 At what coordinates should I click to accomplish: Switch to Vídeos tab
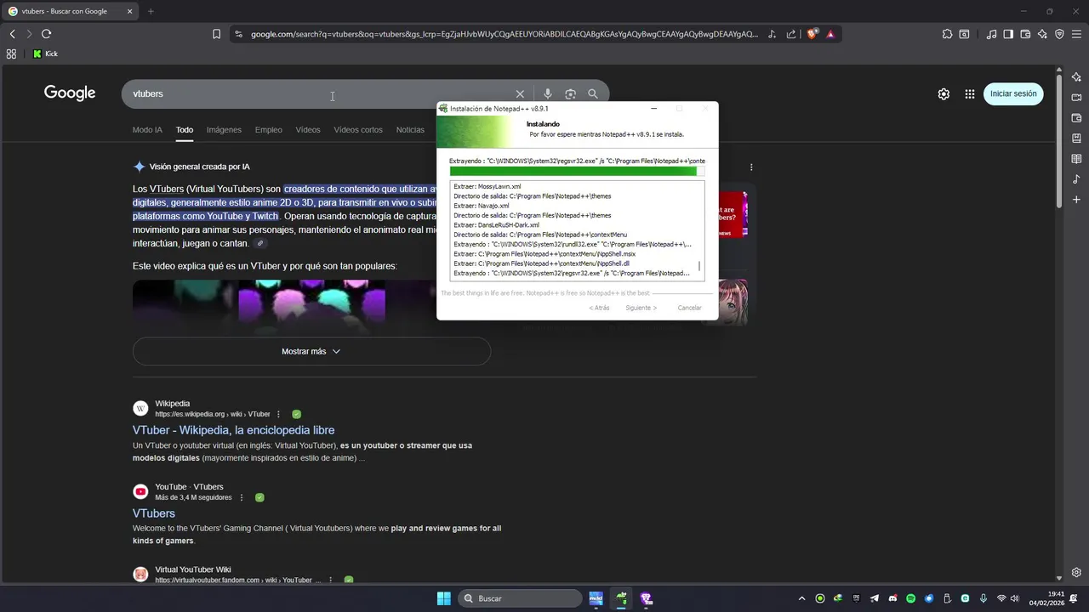[x=308, y=130]
